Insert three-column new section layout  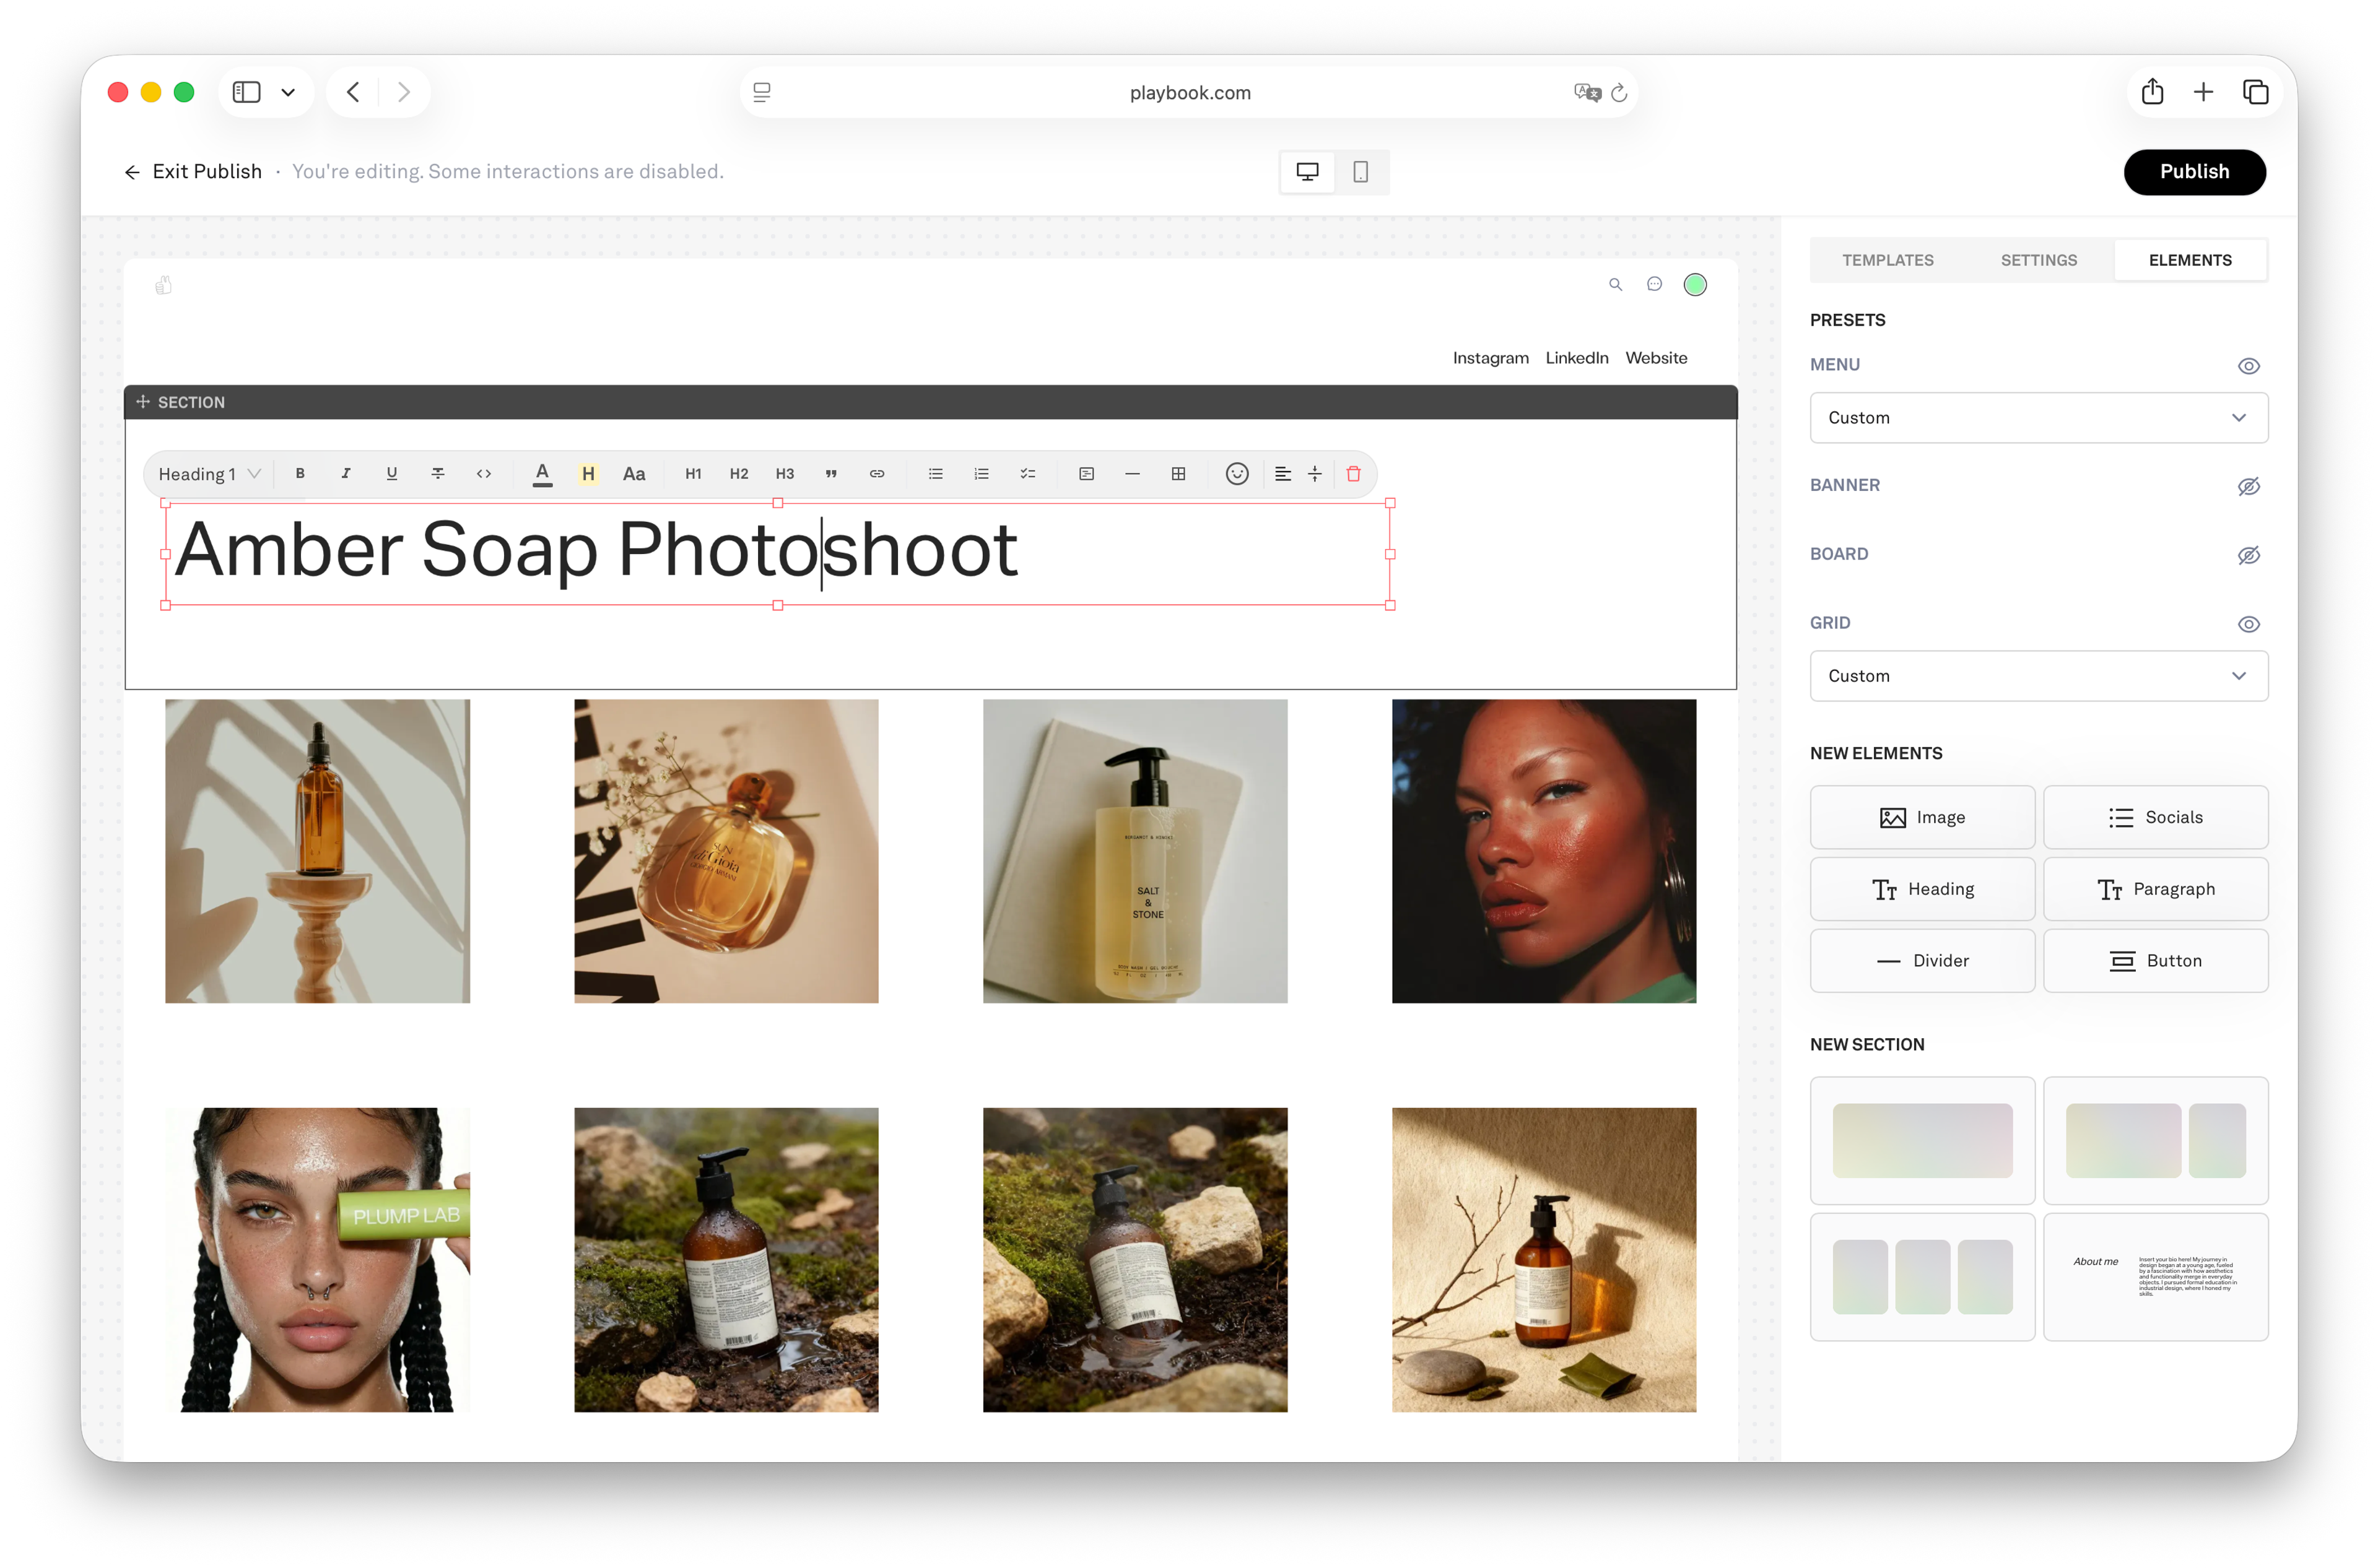click(1922, 1277)
